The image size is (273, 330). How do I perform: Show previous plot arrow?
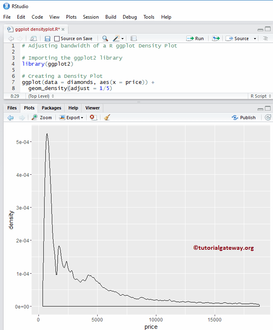pos(11,118)
